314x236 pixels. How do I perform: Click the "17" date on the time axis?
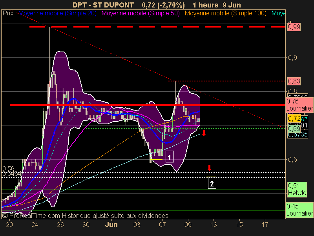pyautogui.click(x=265, y=225)
